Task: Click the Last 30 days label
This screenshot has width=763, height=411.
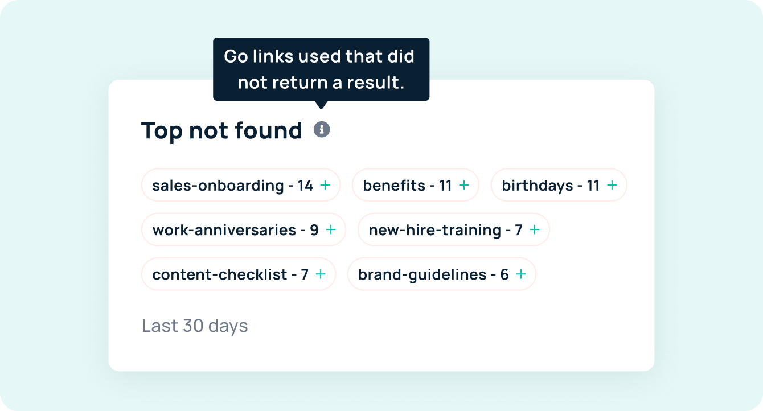Action: [195, 326]
